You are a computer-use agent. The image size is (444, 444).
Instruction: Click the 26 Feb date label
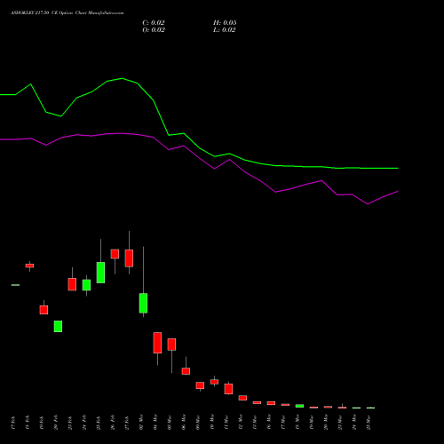[x=113, y=423]
